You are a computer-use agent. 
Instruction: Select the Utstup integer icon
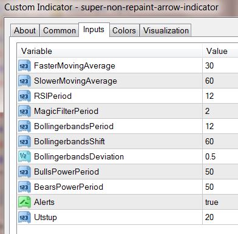(24, 217)
